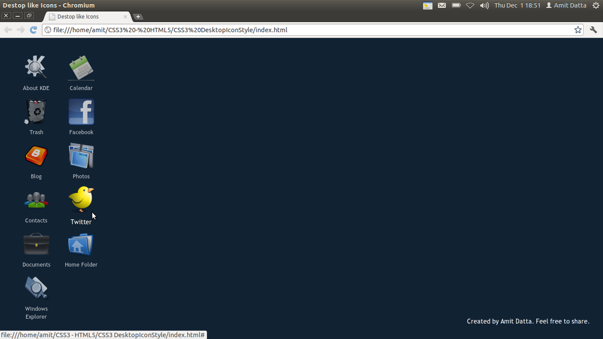Click the Blog icon
This screenshot has width=603, height=339.
point(36,156)
